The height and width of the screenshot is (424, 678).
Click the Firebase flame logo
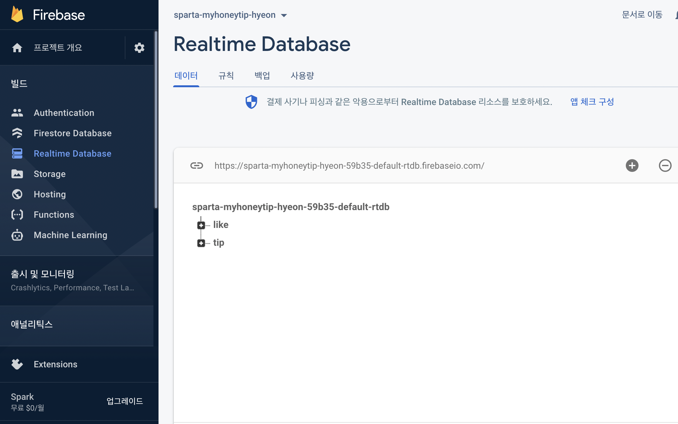(x=17, y=15)
